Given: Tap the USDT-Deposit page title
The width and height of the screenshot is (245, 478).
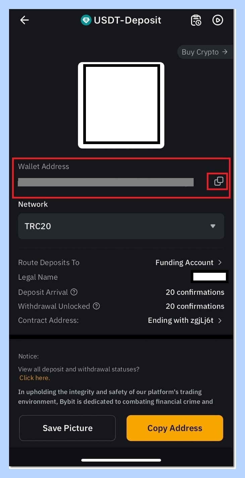Looking at the screenshot, I should click(128, 20).
